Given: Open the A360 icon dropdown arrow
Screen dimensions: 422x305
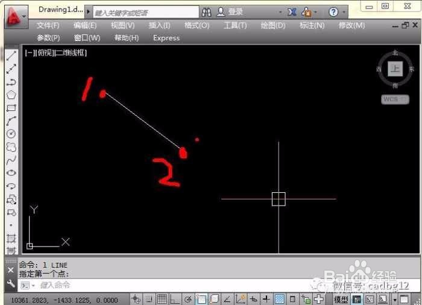Looking at the screenshot, I should (x=315, y=12).
